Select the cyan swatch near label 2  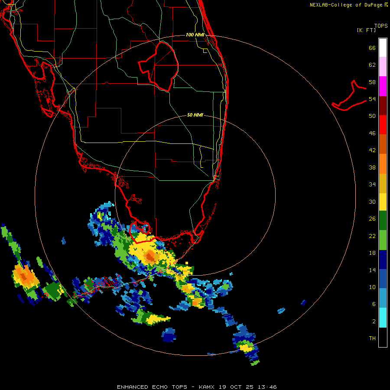(x=383, y=318)
